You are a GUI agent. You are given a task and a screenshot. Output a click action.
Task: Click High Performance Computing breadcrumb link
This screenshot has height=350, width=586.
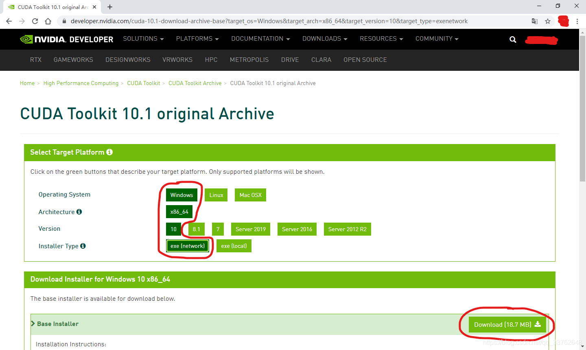click(x=81, y=83)
